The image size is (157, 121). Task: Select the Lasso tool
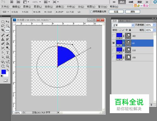(x=3, y=26)
